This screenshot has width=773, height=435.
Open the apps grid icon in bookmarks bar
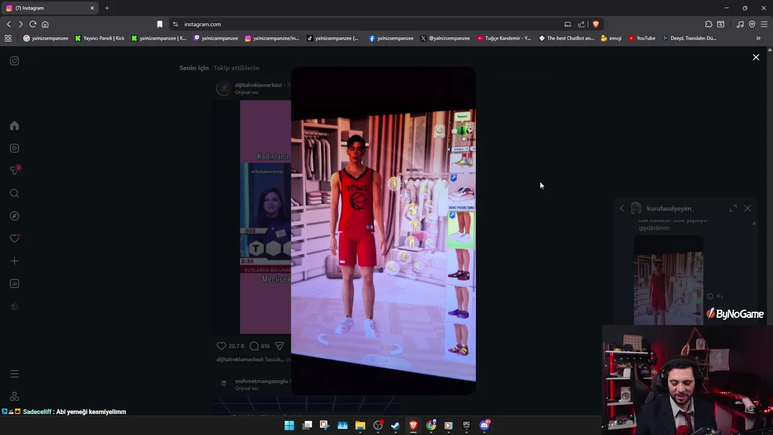[8, 38]
